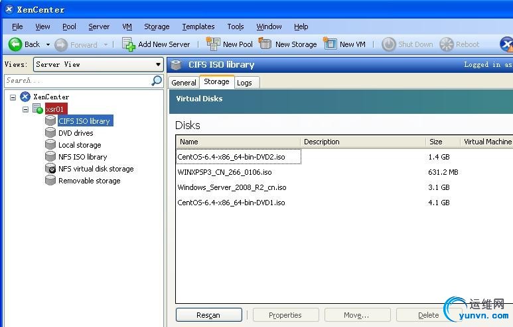The image size is (513, 327).
Task: Select Local storage in the tree
Action: point(80,145)
